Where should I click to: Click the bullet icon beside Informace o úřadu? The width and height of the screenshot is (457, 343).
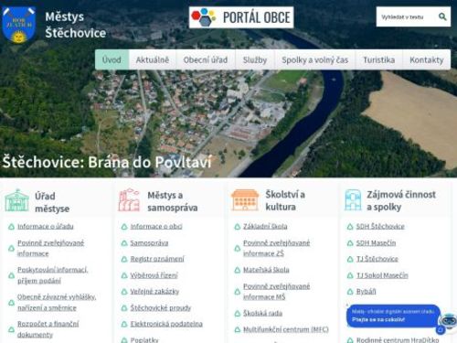[11, 227]
